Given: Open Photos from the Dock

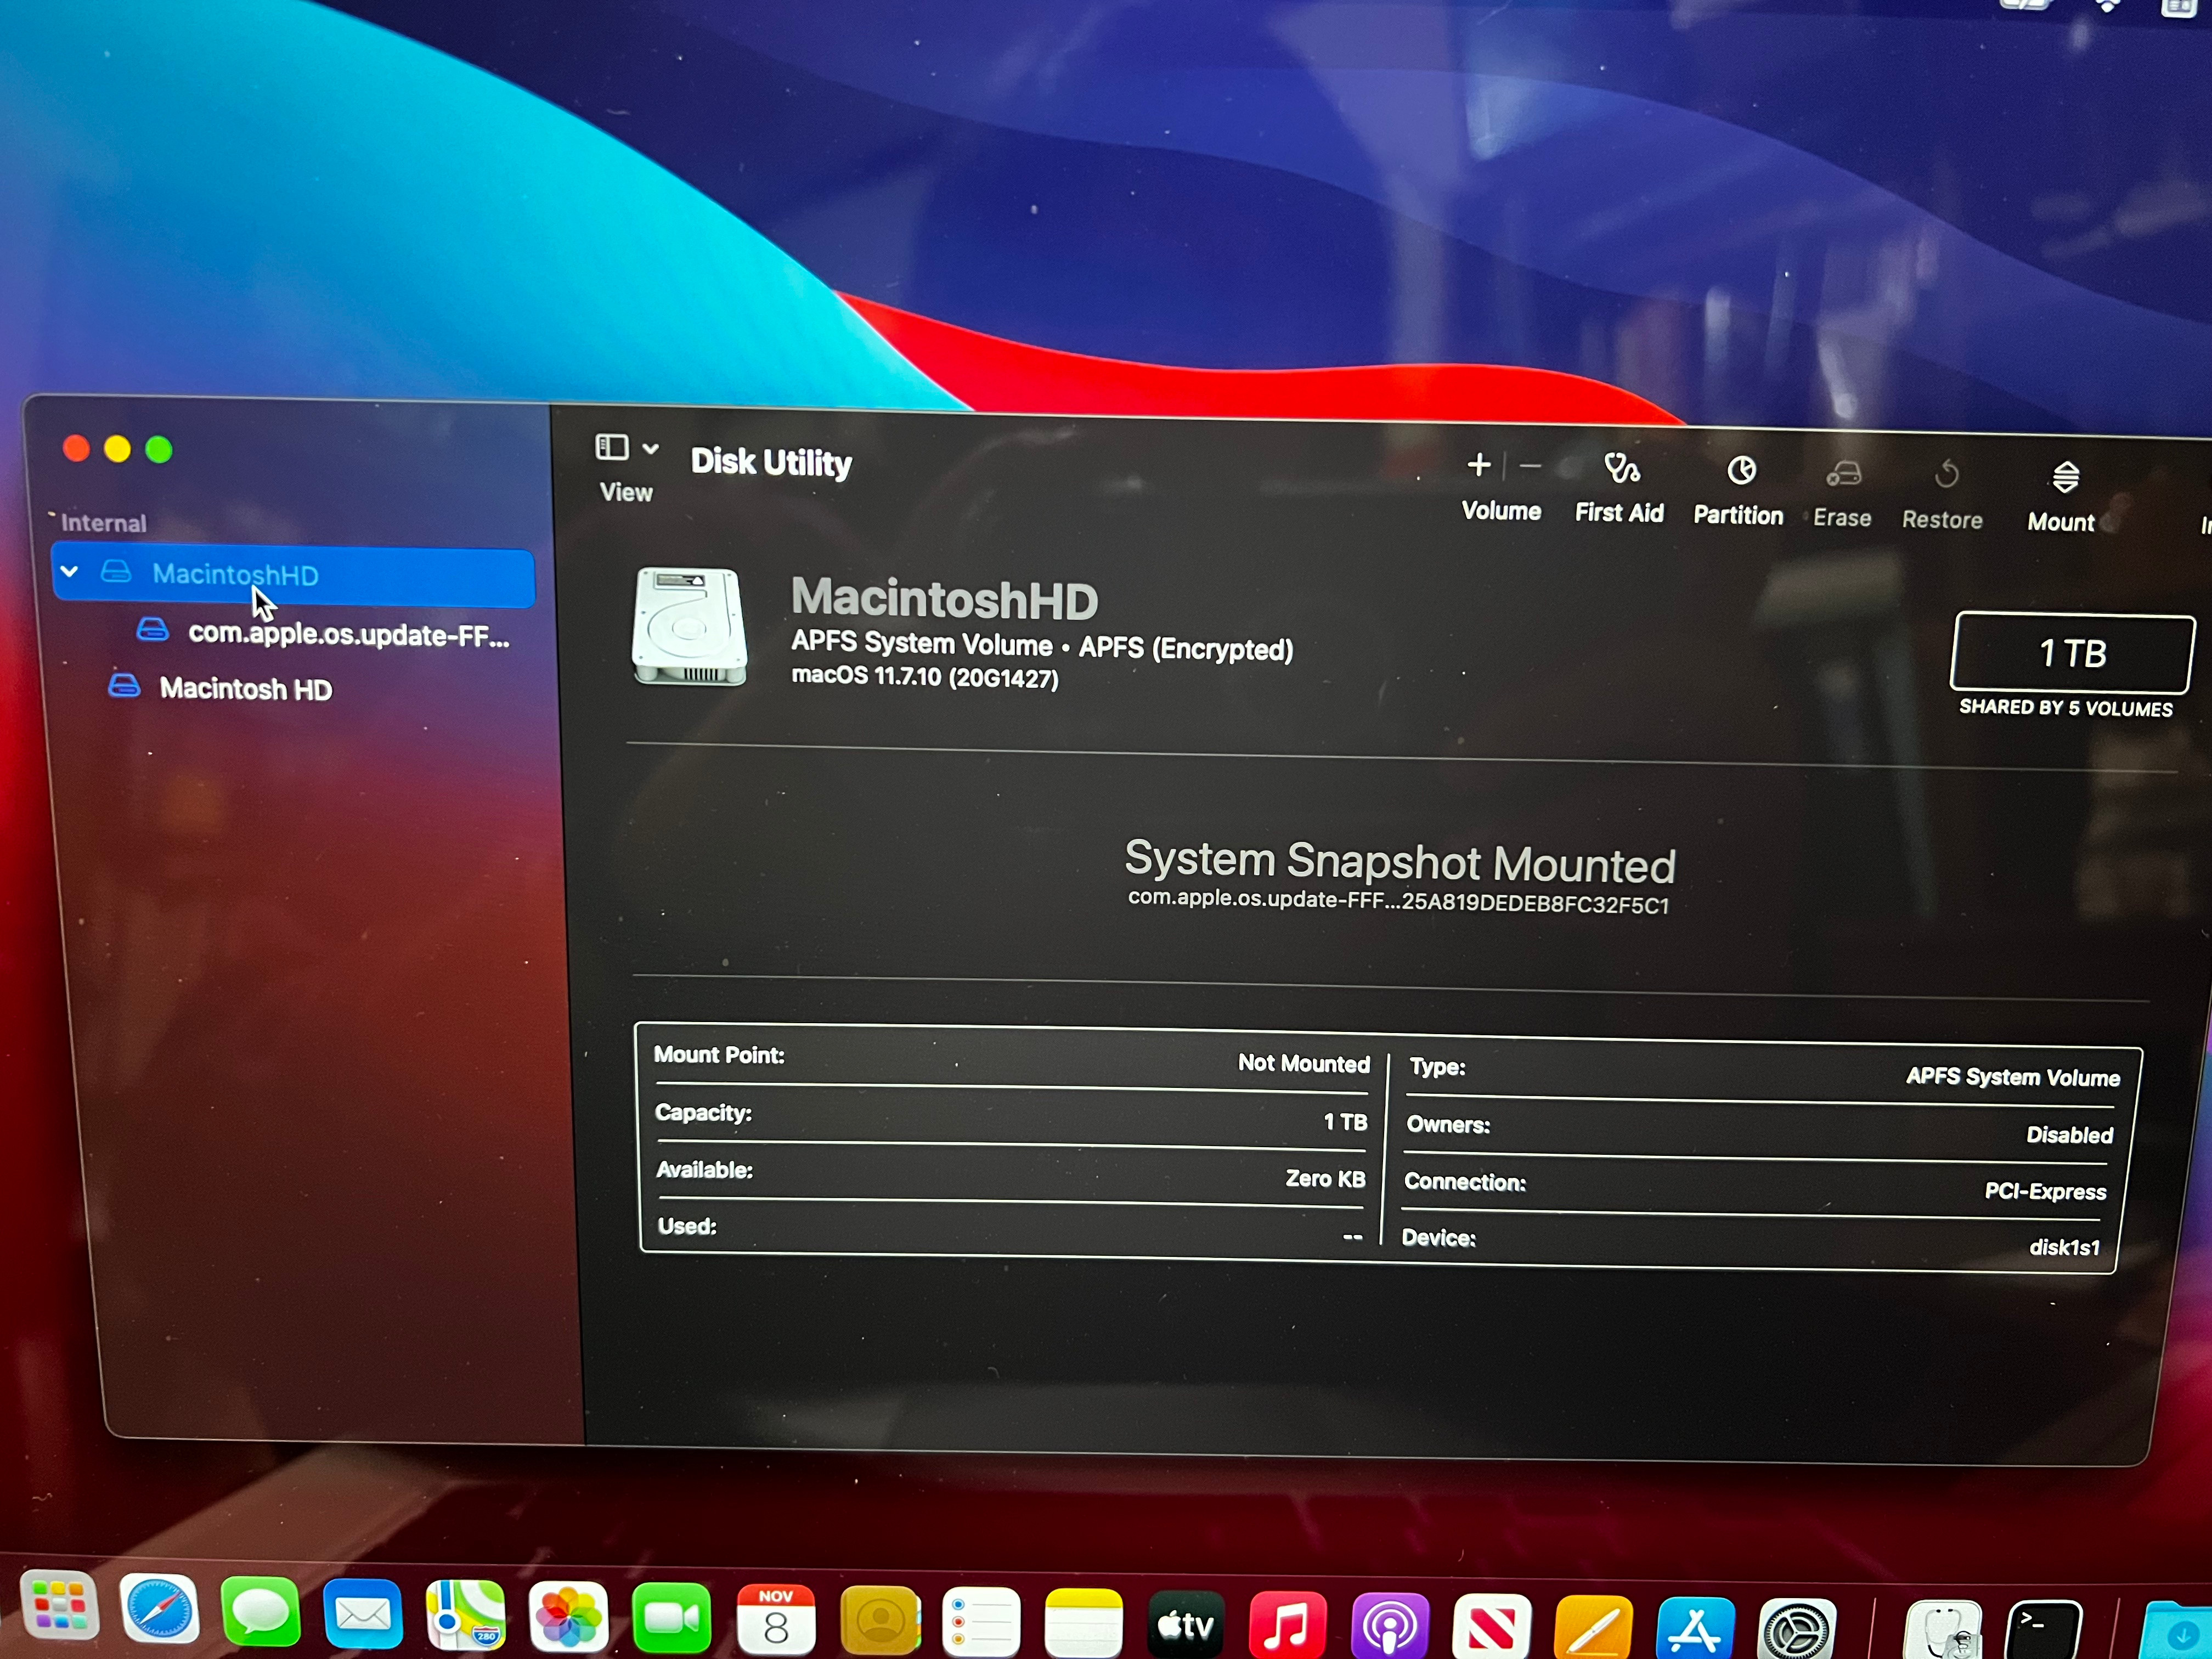Looking at the screenshot, I should point(568,1617).
